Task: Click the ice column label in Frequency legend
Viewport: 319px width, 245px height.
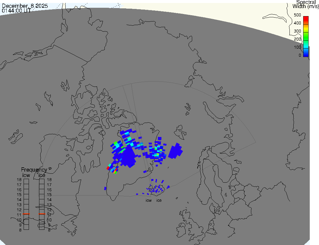Action: point(42,175)
